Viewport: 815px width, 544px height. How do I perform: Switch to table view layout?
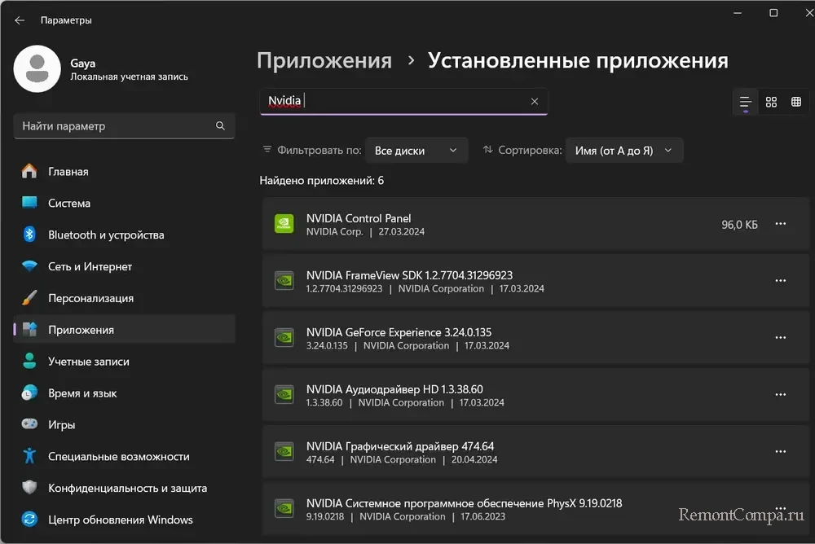(x=796, y=102)
